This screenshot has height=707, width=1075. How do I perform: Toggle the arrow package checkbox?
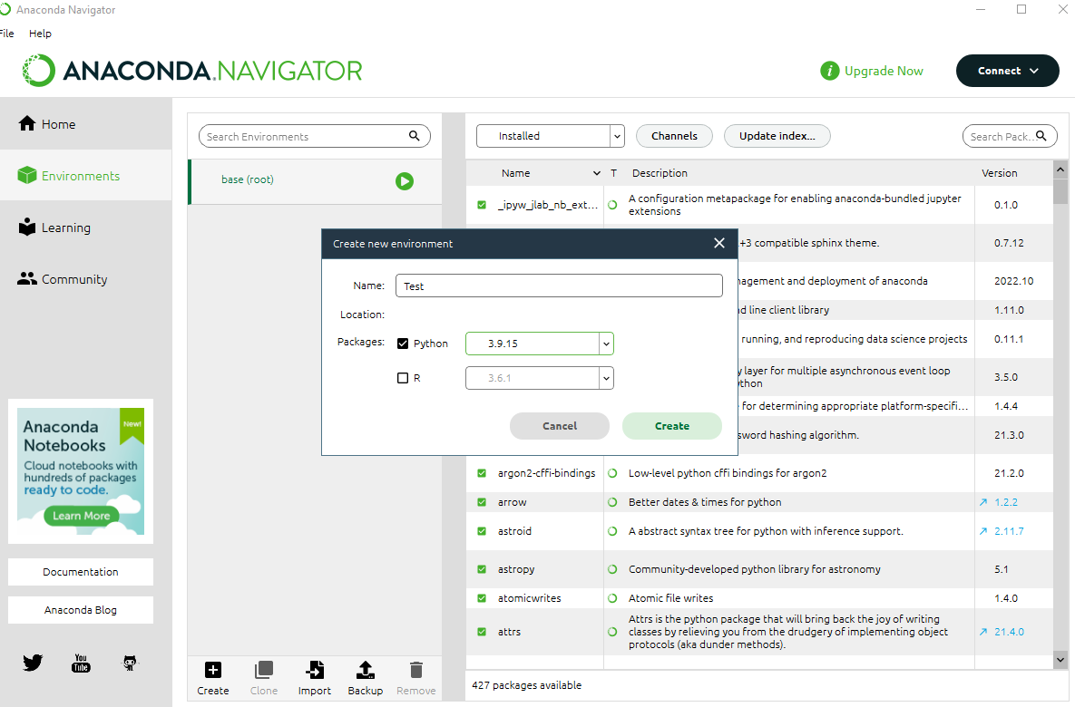tap(482, 502)
